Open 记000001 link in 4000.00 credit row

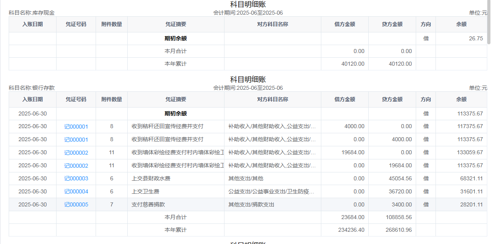(x=76, y=140)
